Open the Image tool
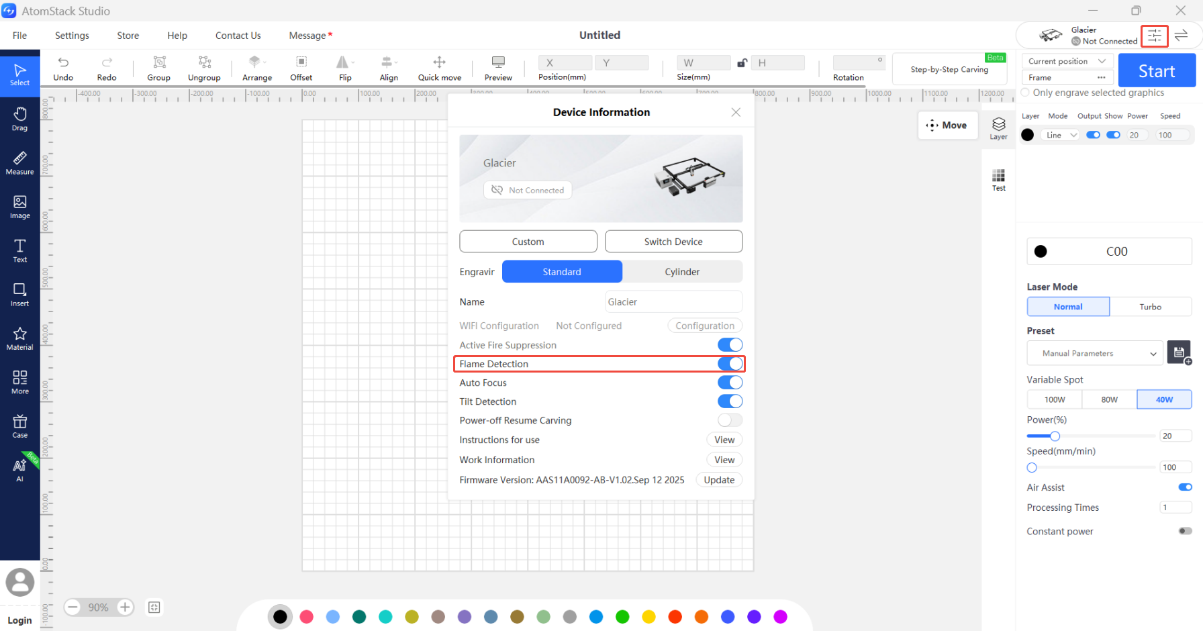Screen dimensions: 1203x631 [x=19, y=207]
